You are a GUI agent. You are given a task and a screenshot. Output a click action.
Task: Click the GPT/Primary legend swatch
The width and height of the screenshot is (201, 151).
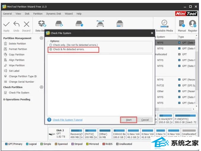click(6, 144)
